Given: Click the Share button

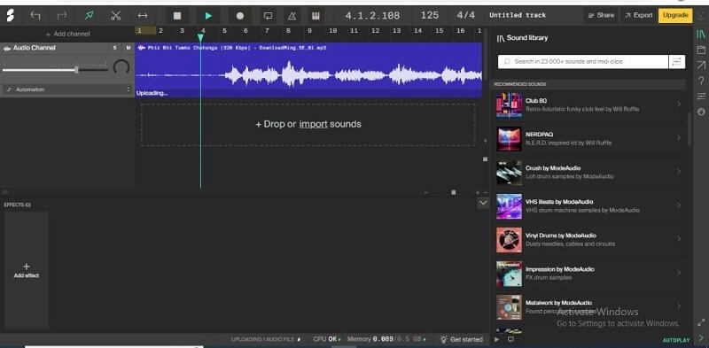Looking at the screenshot, I should coord(601,15).
